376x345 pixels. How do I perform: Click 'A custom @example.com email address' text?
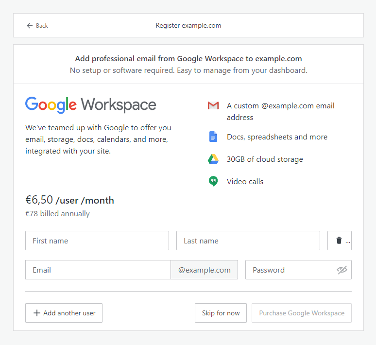click(281, 112)
